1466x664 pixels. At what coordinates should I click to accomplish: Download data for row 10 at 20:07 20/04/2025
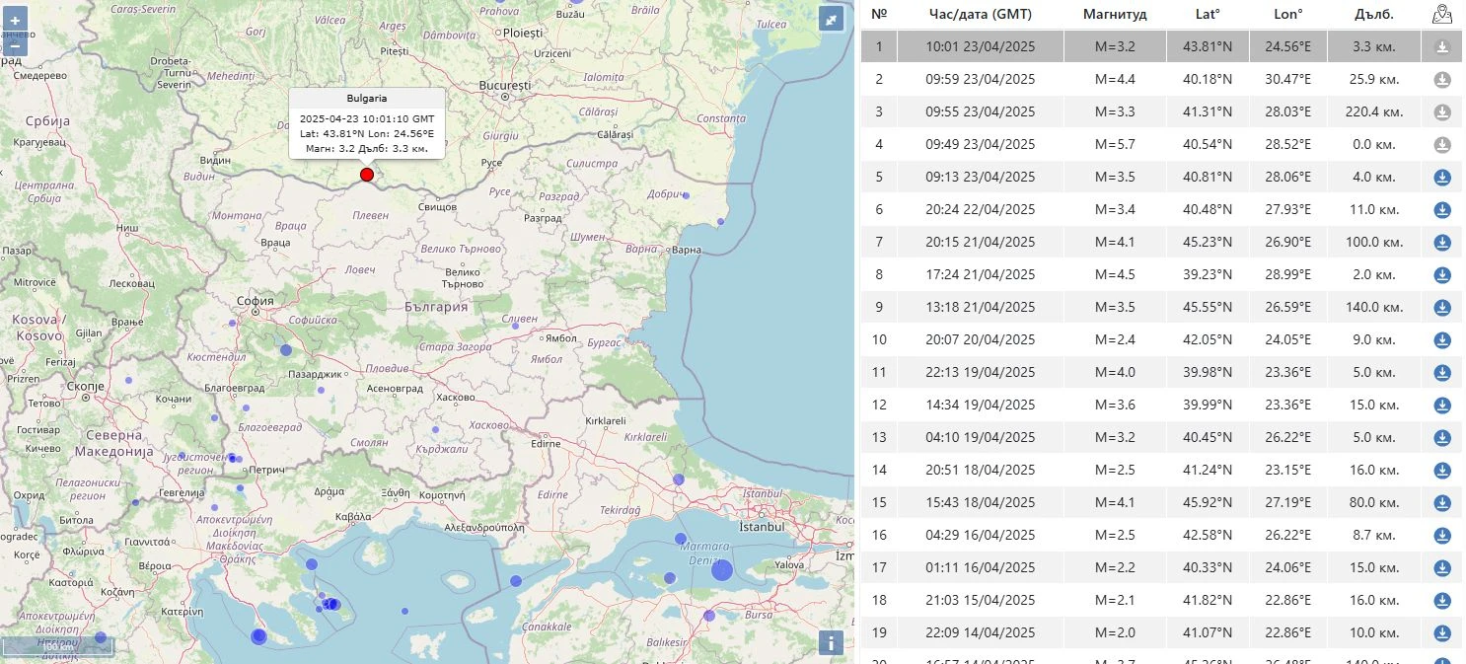(x=1442, y=340)
